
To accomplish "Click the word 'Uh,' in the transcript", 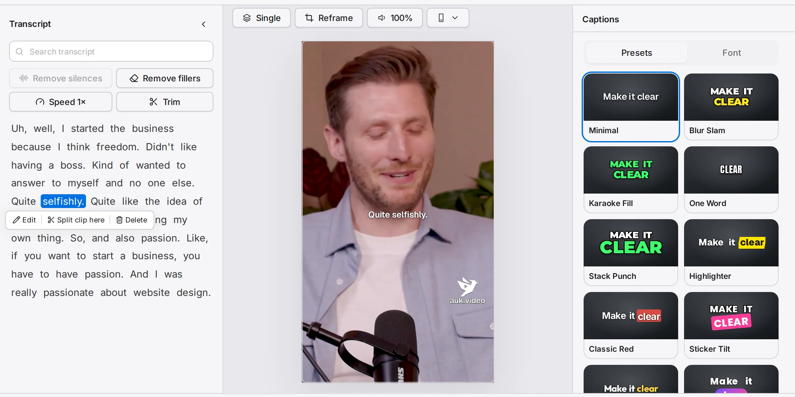I will (x=19, y=128).
